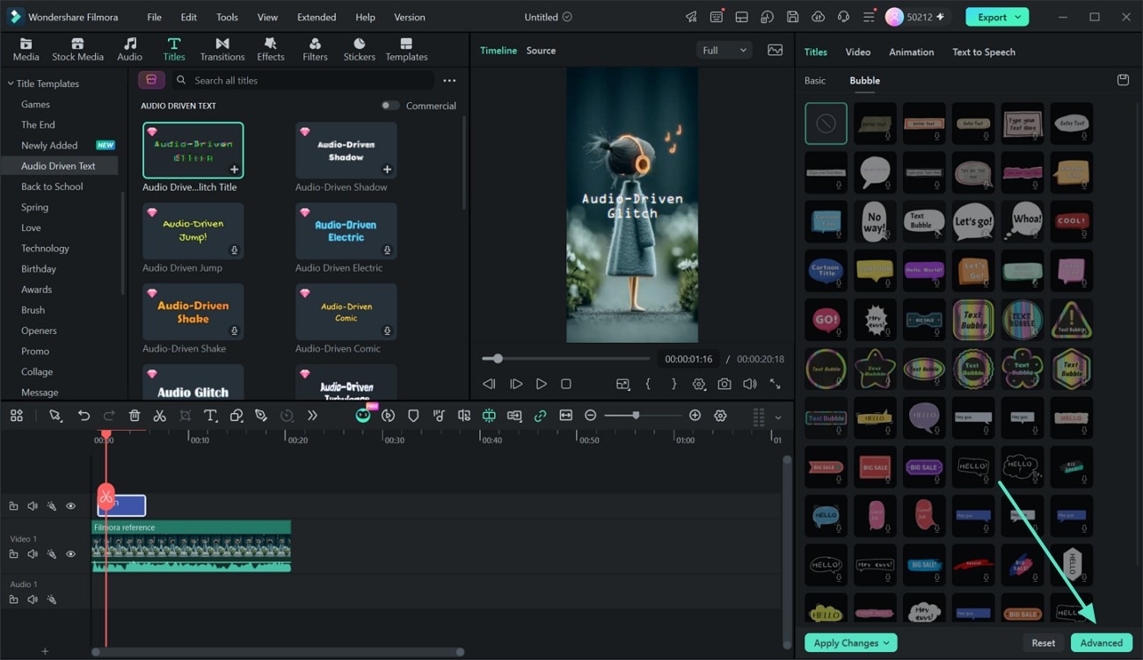1143x660 pixels.
Task: Click the Undo arrow in timeline toolbar
Action: tap(84, 416)
